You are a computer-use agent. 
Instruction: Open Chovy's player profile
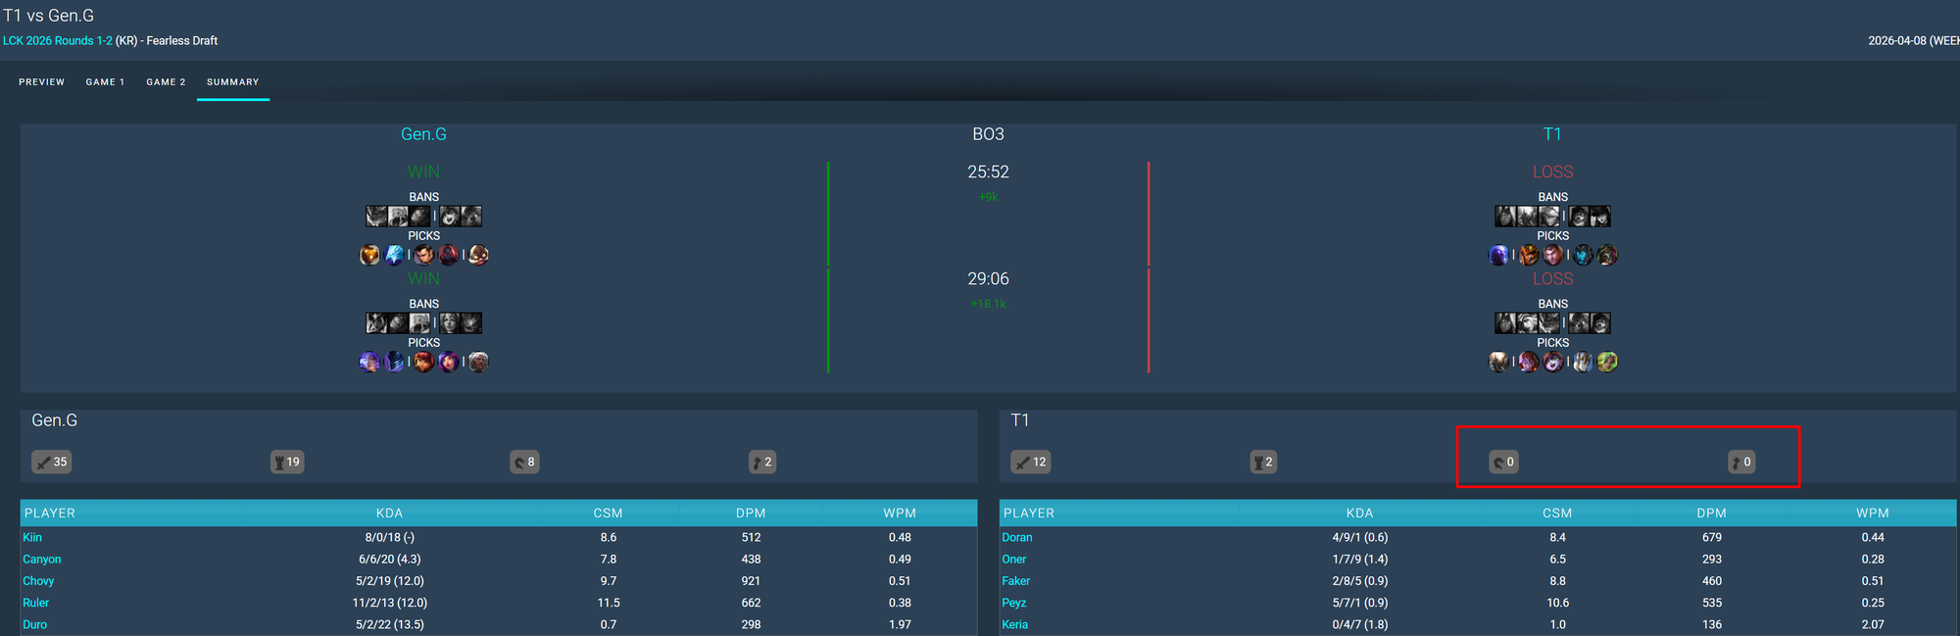[38, 581]
